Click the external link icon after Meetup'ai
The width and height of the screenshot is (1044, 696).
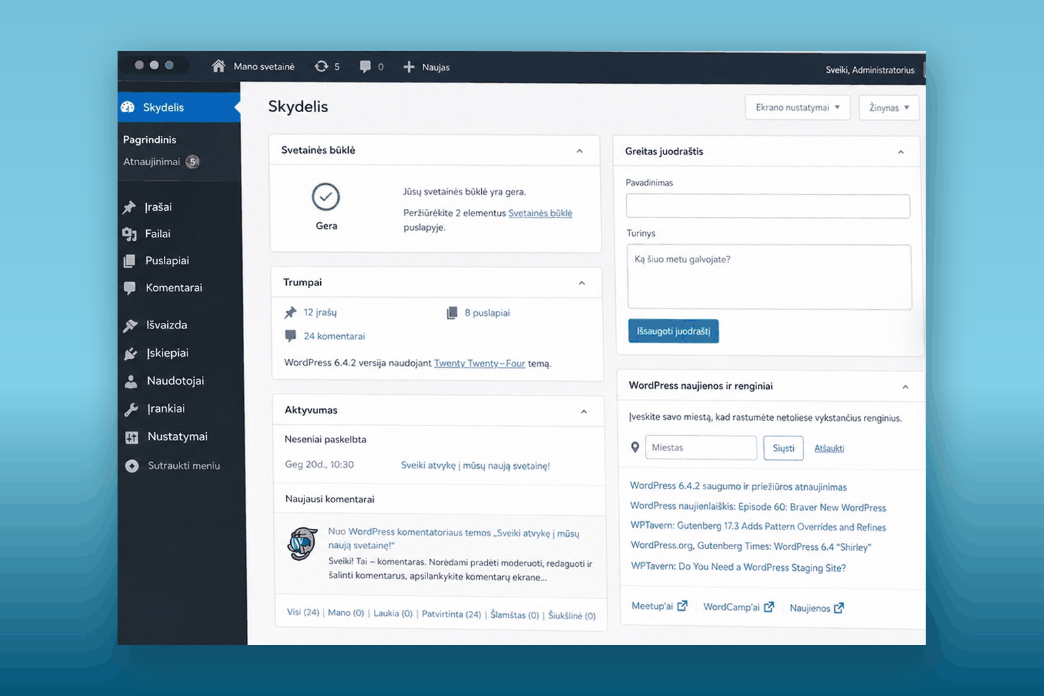pyautogui.click(x=682, y=606)
